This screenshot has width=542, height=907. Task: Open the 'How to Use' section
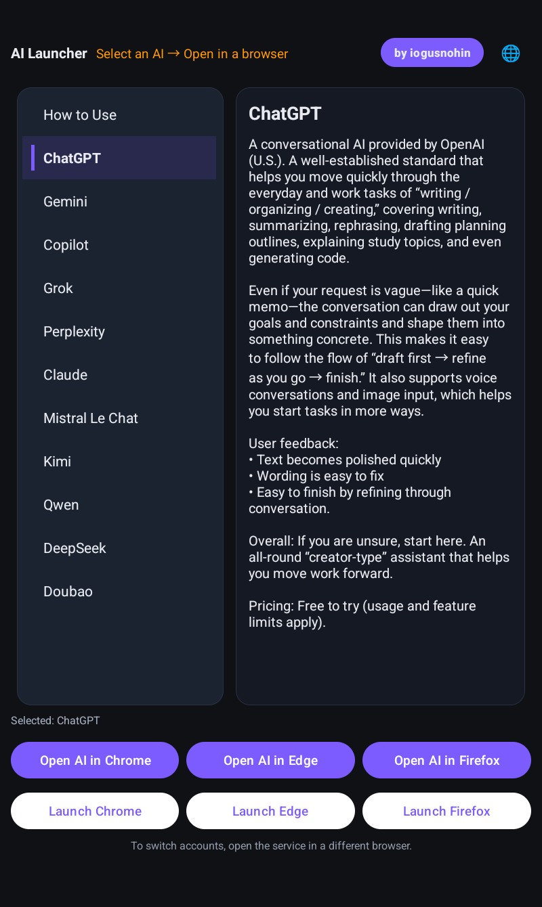click(x=119, y=114)
